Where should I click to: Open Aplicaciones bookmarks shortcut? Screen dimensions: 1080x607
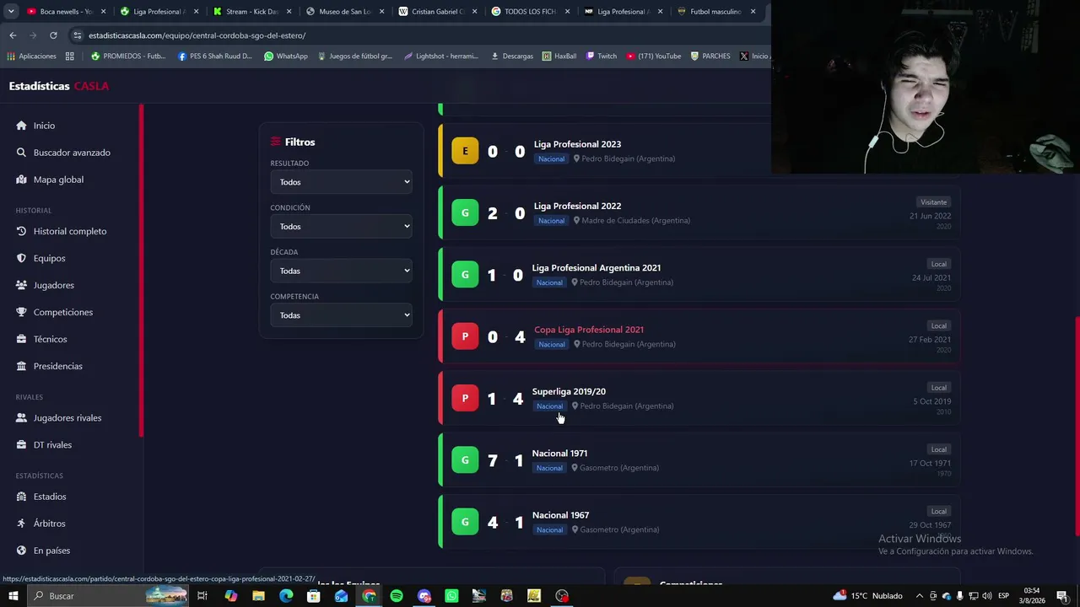tap(31, 56)
